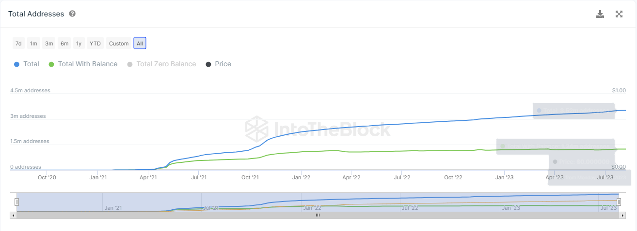The height and width of the screenshot is (231, 637).
Task: Show the Total Zero Balance series
Action: point(161,64)
